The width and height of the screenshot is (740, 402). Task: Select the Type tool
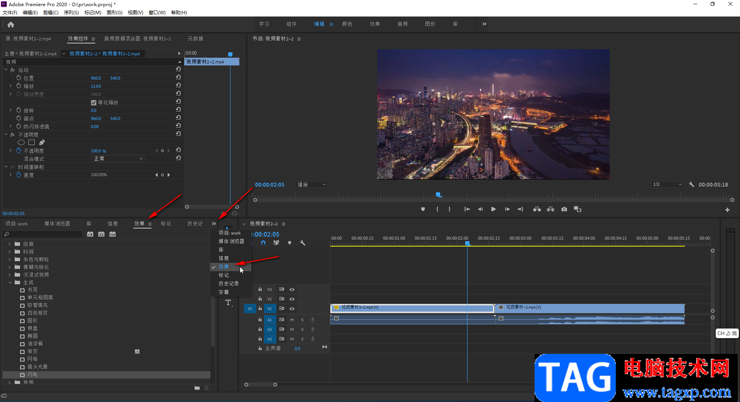[228, 303]
